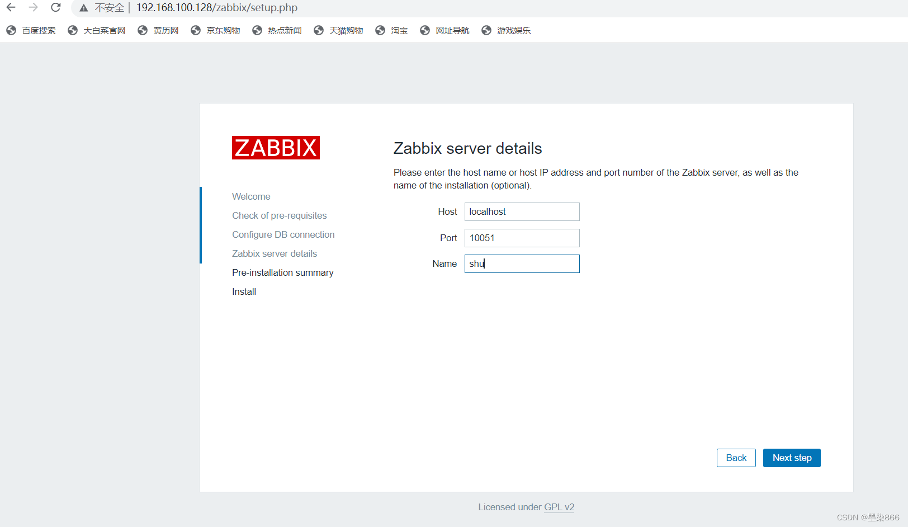Click the 不安全 security warning icon
This screenshot has width=908, height=527.
pos(84,8)
